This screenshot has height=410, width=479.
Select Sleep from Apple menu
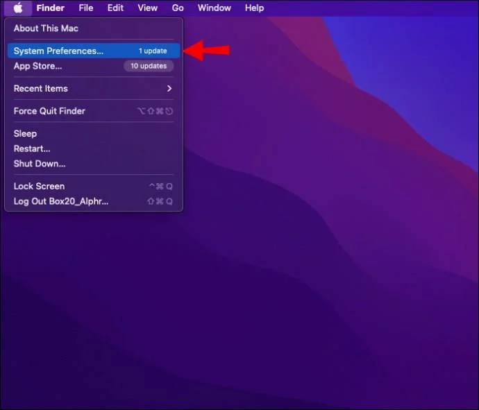(94, 134)
